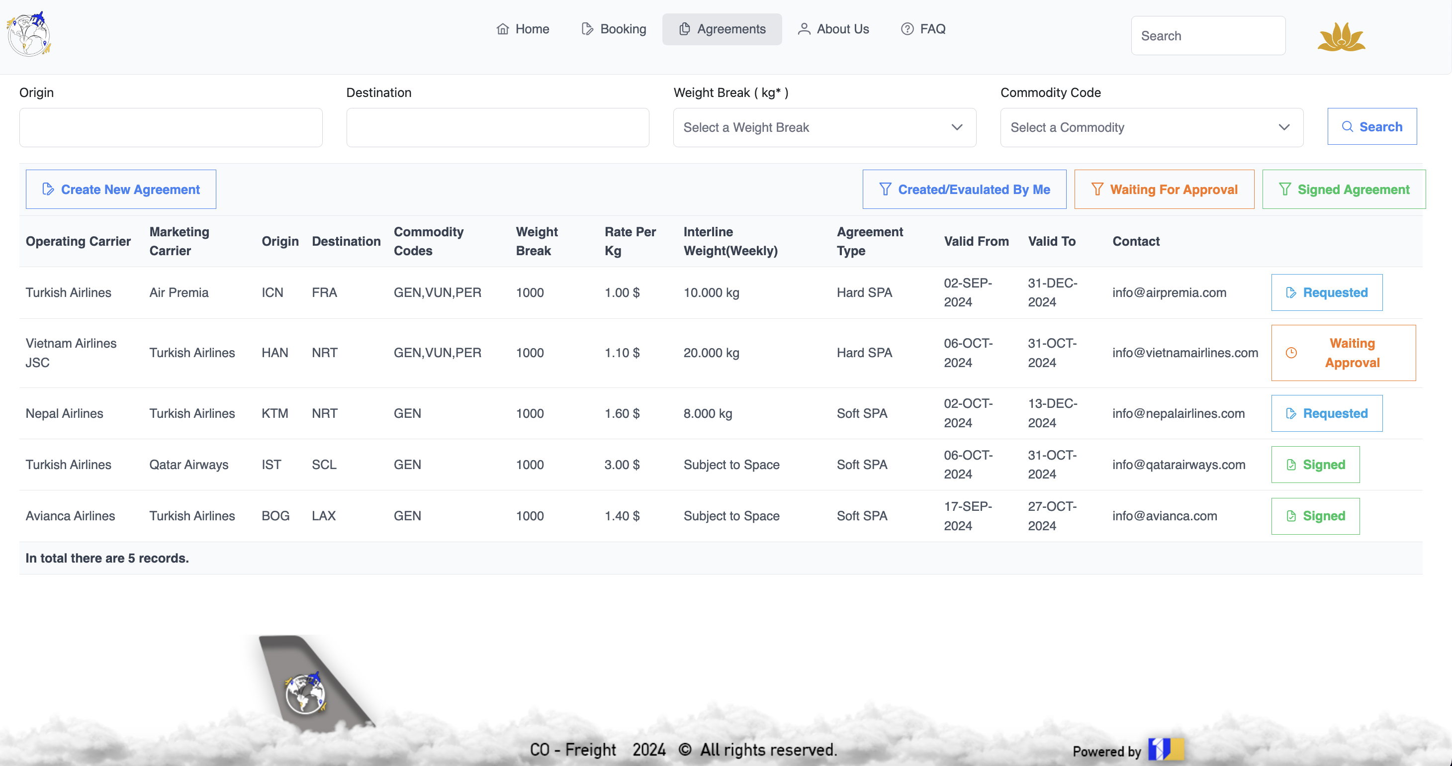Click the FAQ question mark icon

coord(907,29)
